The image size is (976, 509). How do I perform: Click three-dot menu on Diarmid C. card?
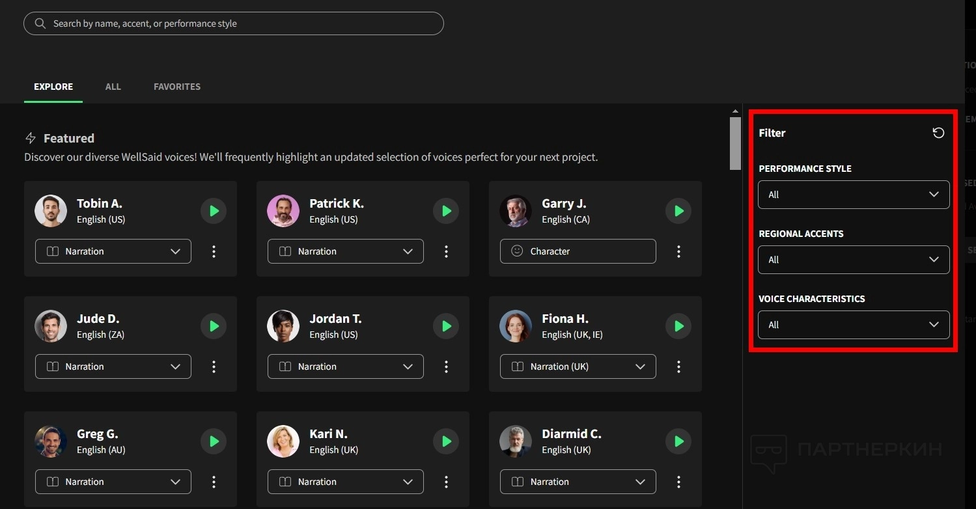click(x=678, y=482)
